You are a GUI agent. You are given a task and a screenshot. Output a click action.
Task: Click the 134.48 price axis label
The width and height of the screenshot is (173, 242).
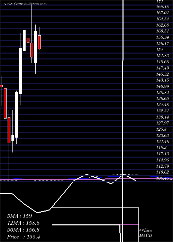coord(163,105)
